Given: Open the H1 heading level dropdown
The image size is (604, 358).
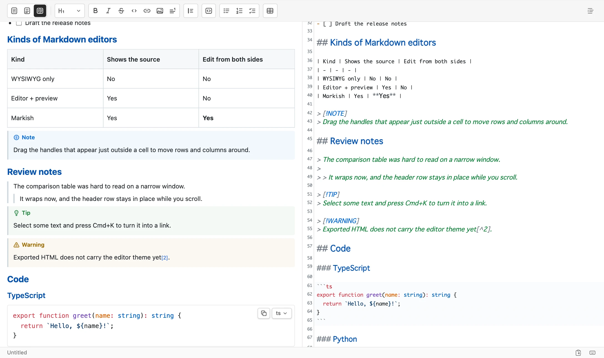Looking at the screenshot, I should click(69, 11).
